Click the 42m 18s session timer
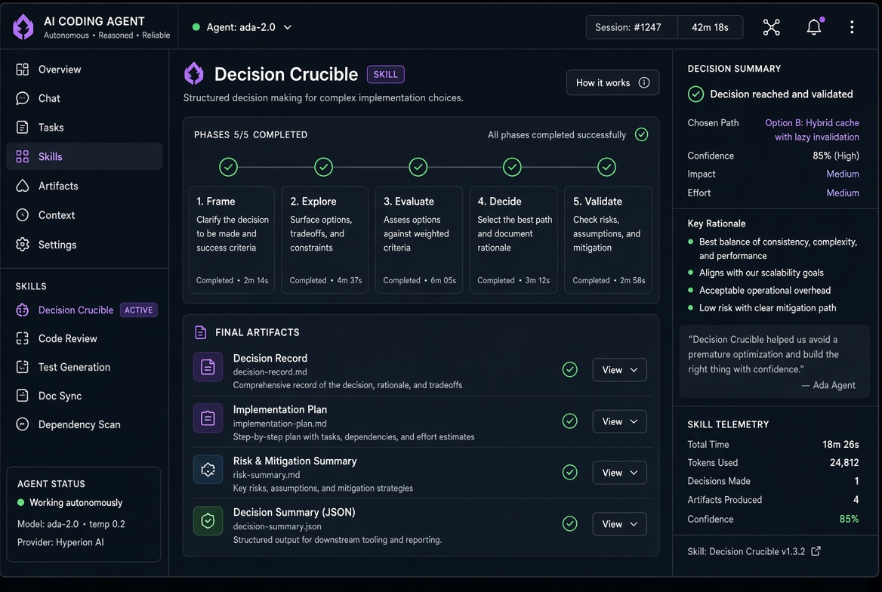Viewport: 882px width, 592px height. click(x=710, y=27)
